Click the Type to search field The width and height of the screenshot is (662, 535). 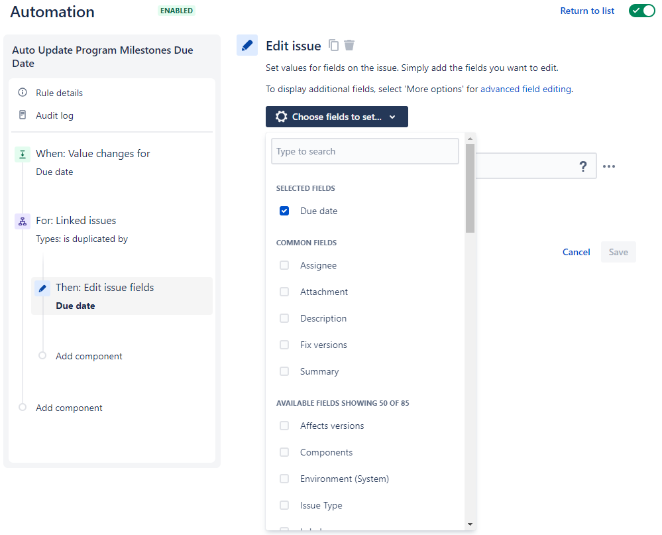[x=364, y=151]
